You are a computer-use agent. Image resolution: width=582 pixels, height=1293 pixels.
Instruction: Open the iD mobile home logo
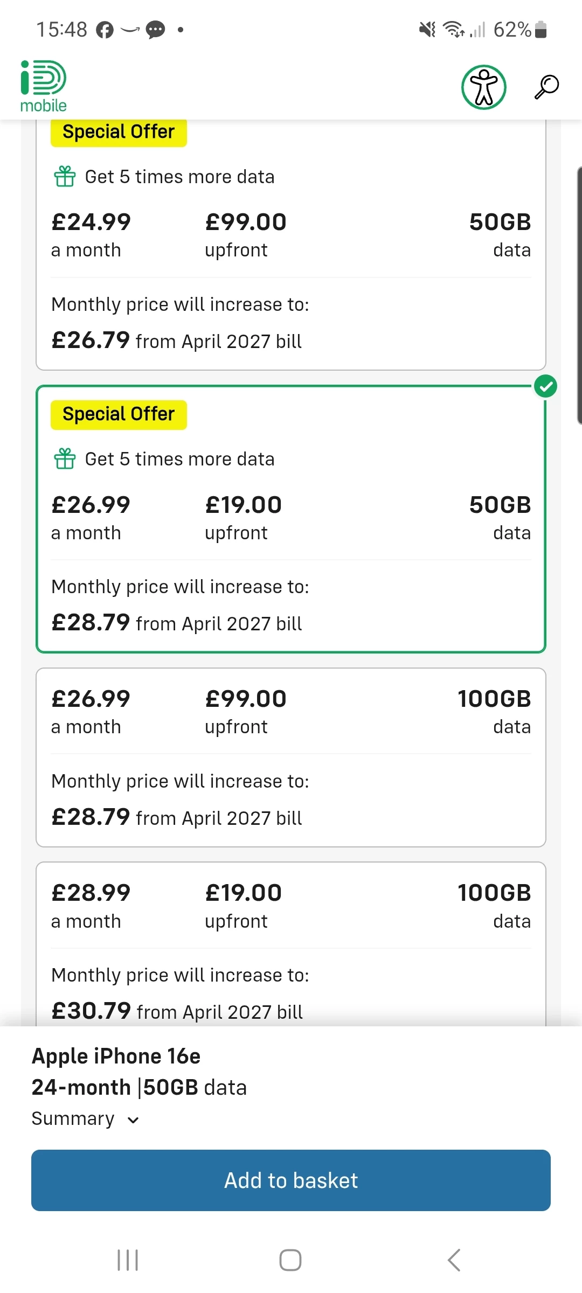coord(43,86)
